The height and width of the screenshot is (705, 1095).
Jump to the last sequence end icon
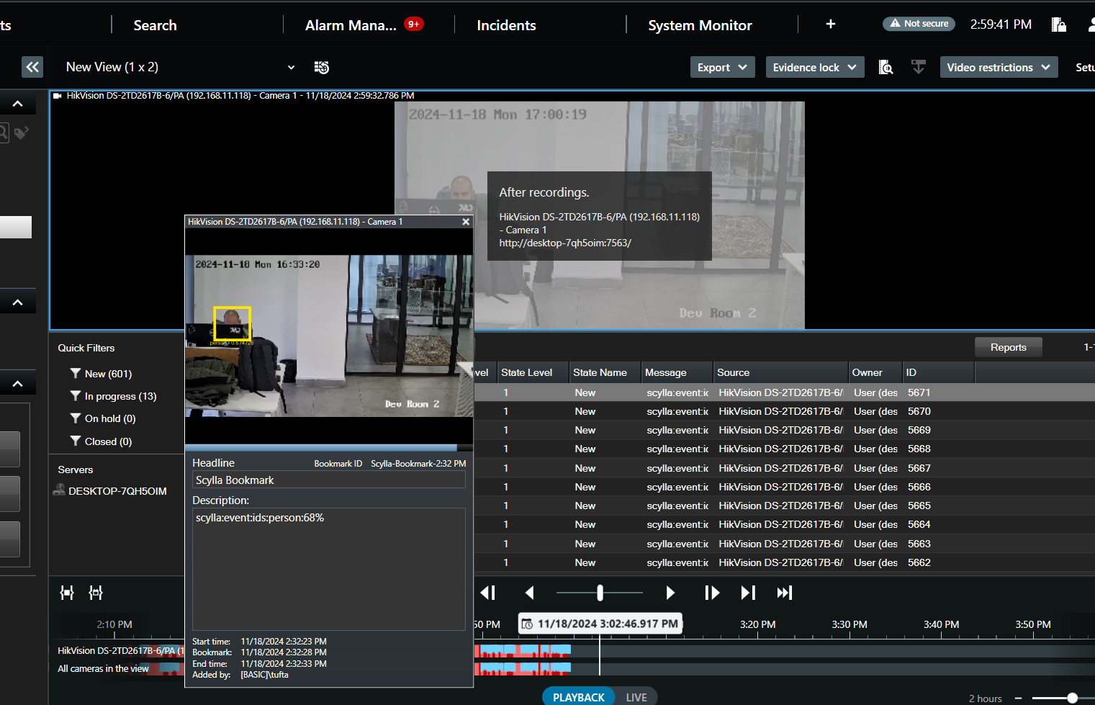tap(784, 593)
